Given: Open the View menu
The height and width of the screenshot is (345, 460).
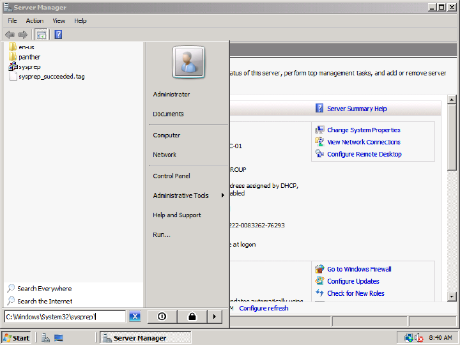Looking at the screenshot, I should pyautogui.click(x=59, y=21).
